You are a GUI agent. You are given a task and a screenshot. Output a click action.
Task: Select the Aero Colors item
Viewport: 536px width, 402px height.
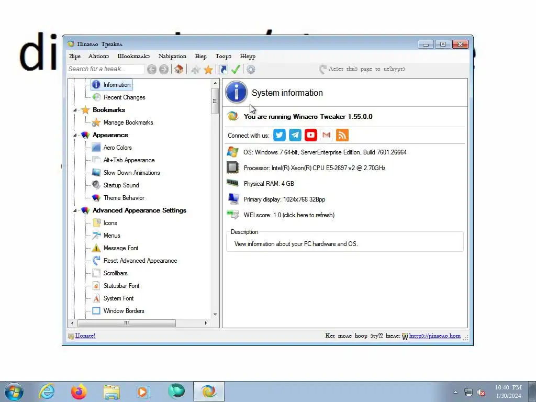click(117, 148)
